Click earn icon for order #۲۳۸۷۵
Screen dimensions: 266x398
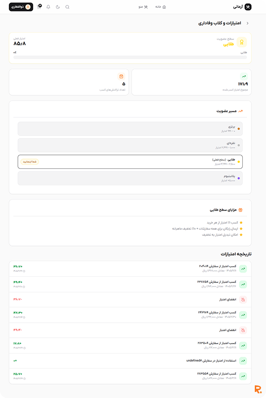[x=243, y=284]
